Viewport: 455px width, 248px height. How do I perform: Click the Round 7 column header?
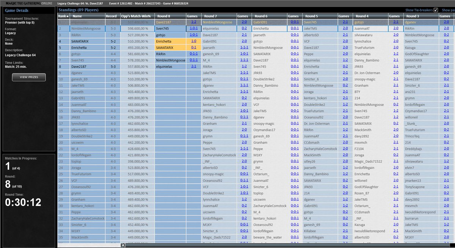pos(219,16)
